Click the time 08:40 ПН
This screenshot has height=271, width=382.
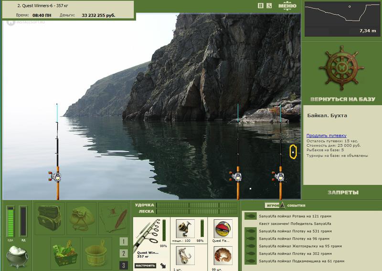[x=42, y=15]
